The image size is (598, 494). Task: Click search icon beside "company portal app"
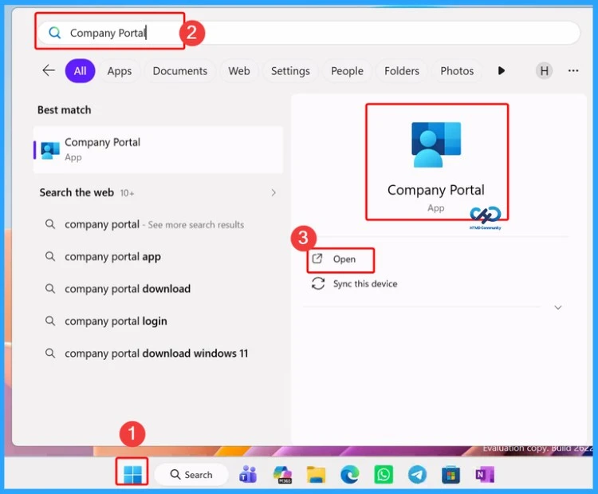coord(50,256)
